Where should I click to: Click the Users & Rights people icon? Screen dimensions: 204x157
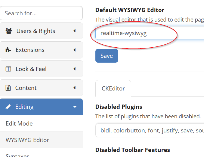(9, 31)
